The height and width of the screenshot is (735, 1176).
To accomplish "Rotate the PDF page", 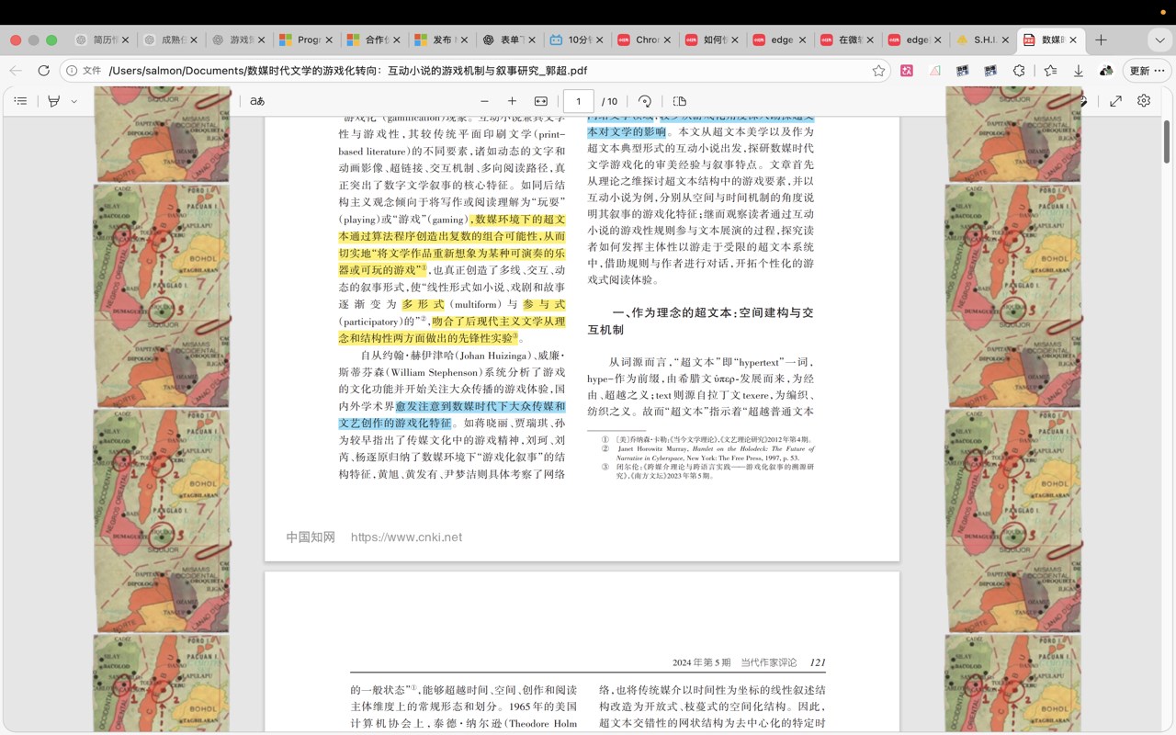I will coord(645,101).
